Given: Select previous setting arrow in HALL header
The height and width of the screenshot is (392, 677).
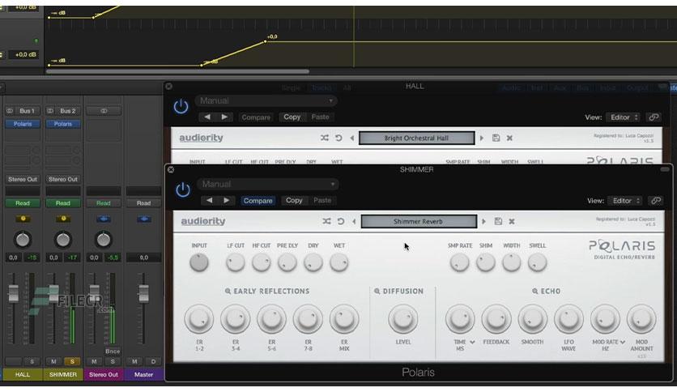Looking at the screenshot, I should (x=207, y=117).
